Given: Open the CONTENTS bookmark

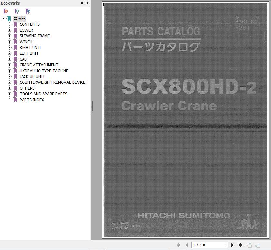Looking at the screenshot, I should [30, 24].
